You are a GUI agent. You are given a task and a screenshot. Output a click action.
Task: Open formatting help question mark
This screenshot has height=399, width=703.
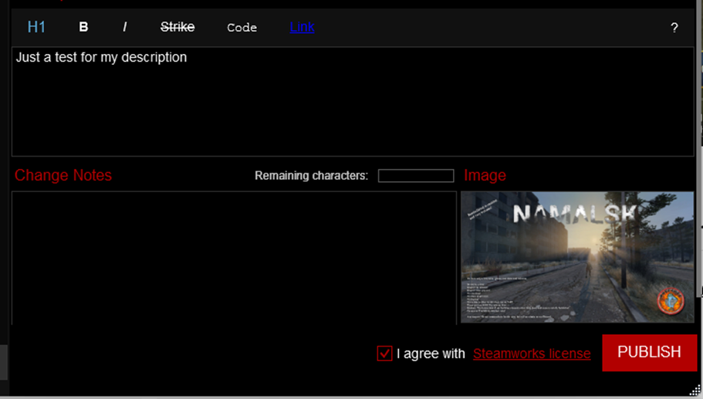(x=674, y=28)
